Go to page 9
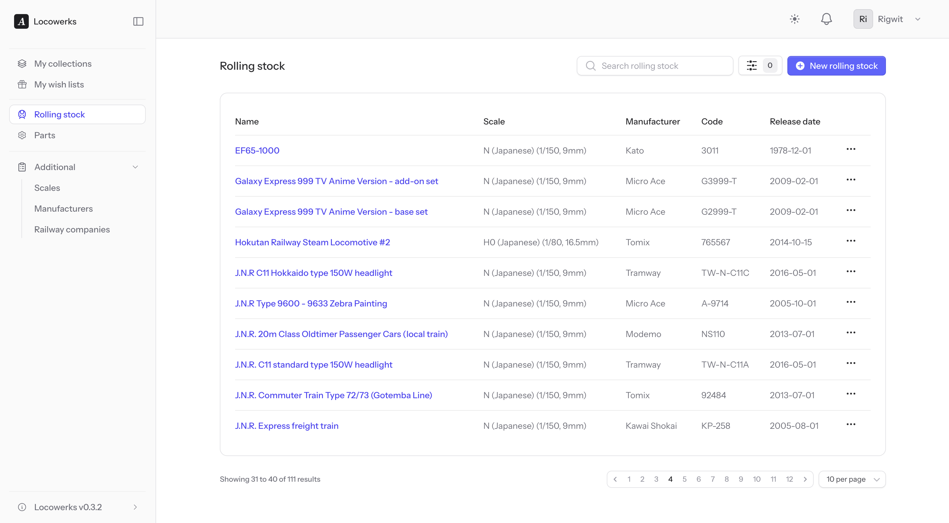 click(x=741, y=479)
